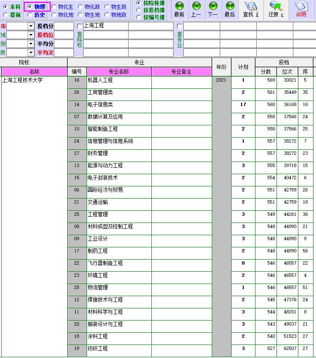
Task: Click the 还原 restore icon
Action: pyautogui.click(x=276, y=10)
